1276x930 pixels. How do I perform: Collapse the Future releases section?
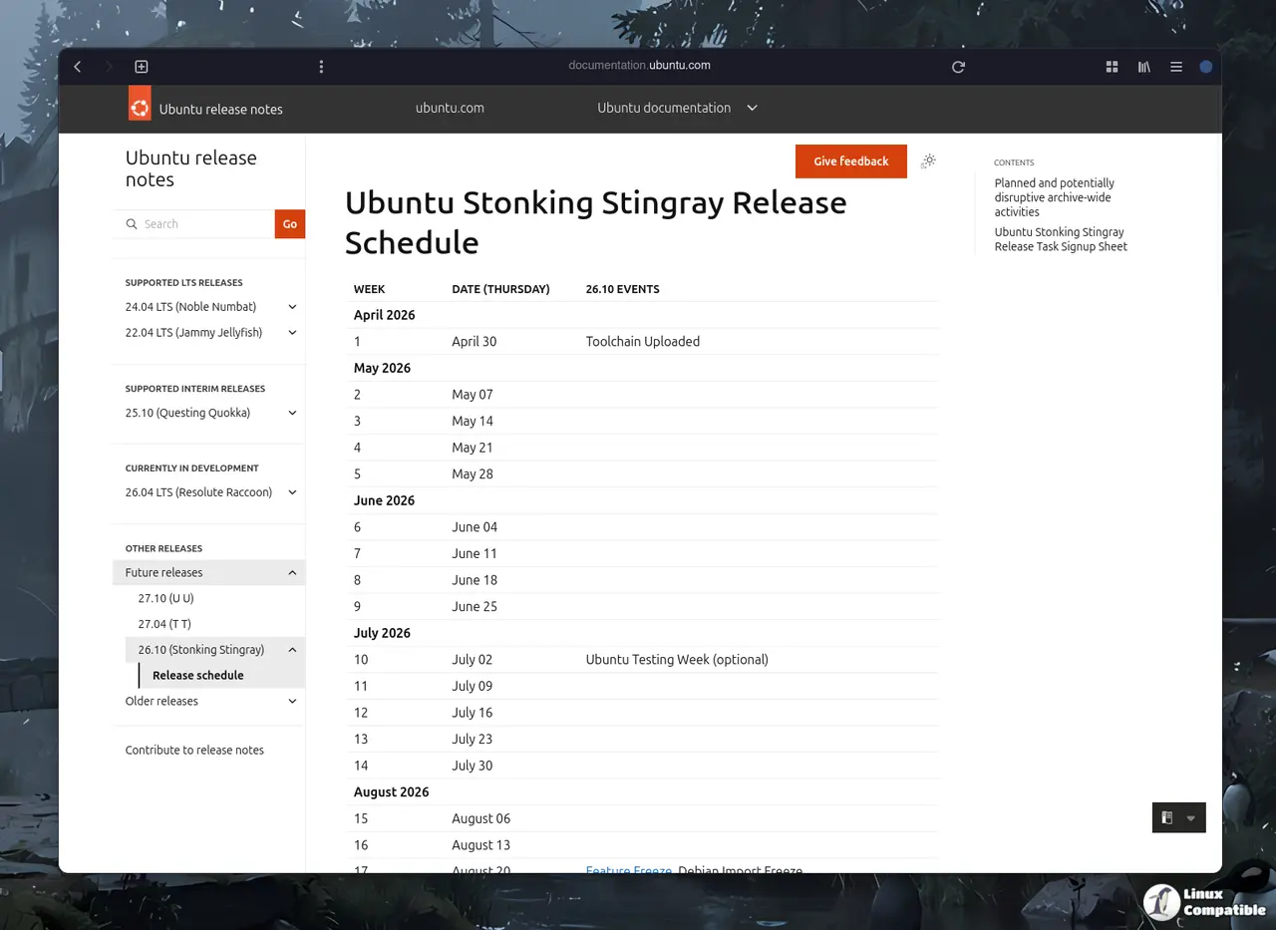point(292,573)
